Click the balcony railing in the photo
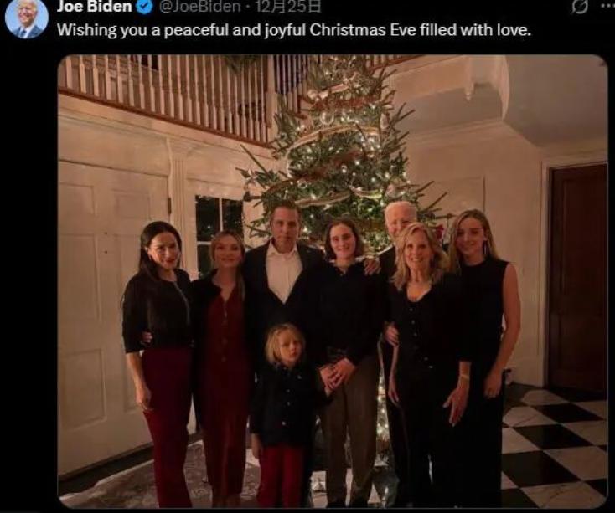Viewport: 615px width, 513px height. 168,92
